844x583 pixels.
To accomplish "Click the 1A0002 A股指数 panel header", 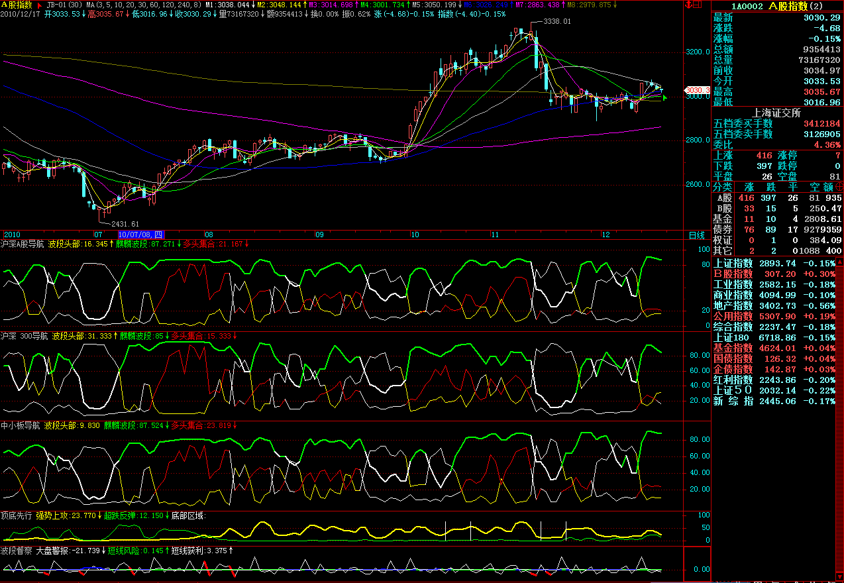I will [777, 6].
